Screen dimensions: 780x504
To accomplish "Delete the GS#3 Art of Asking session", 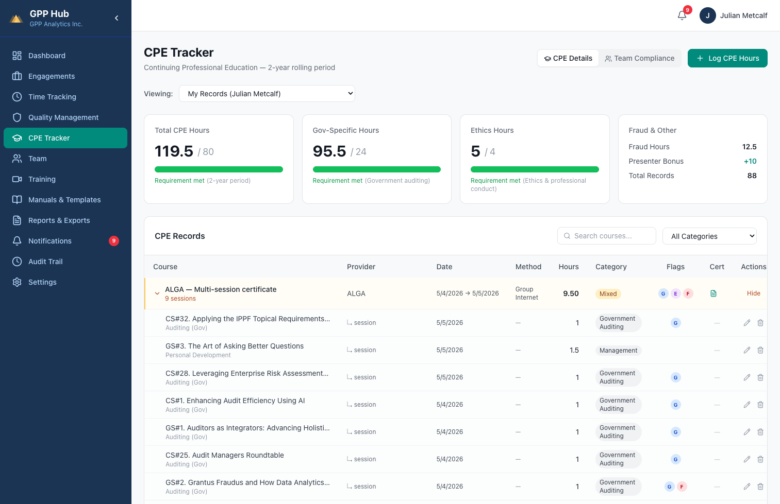I will pyautogui.click(x=760, y=350).
